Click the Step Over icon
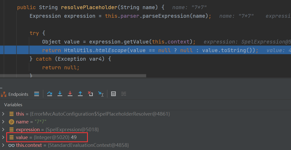 coord(50,94)
